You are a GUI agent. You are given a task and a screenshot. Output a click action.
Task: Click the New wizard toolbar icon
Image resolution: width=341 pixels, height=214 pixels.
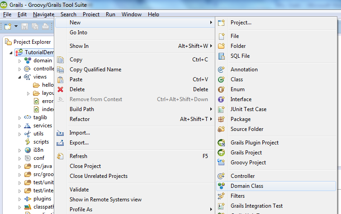(8, 27)
